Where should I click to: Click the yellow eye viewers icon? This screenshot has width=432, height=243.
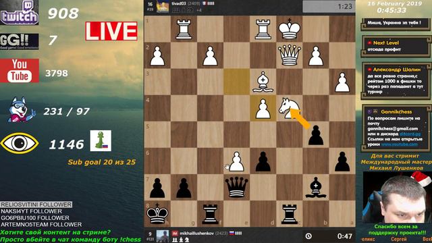click(x=20, y=142)
